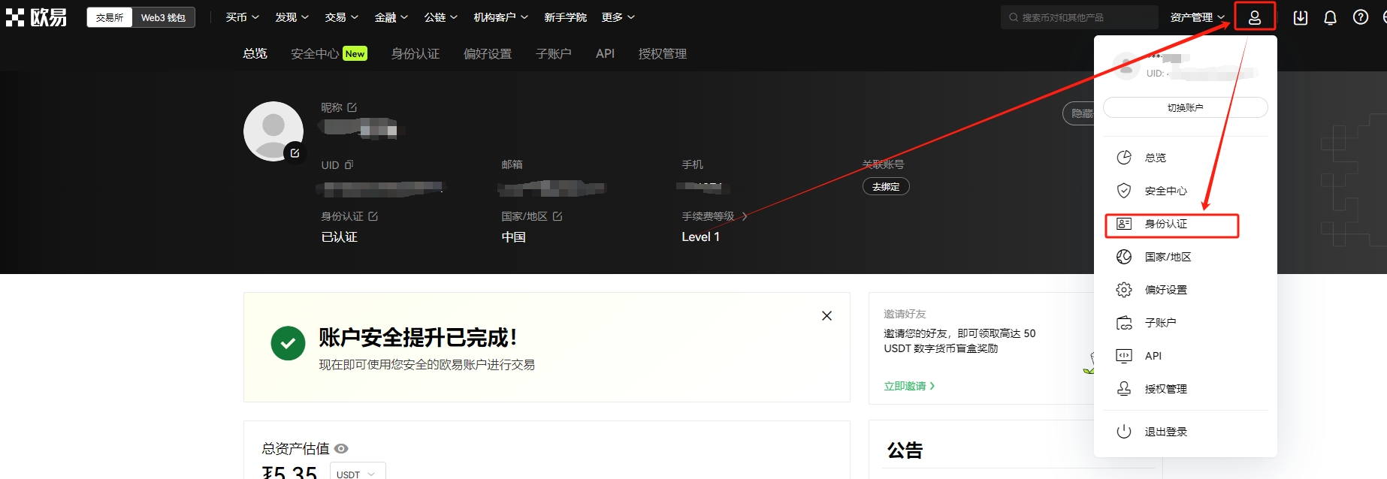Expand 交易 dropdown menu
This screenshot has width=1387, height=479.
341,17
